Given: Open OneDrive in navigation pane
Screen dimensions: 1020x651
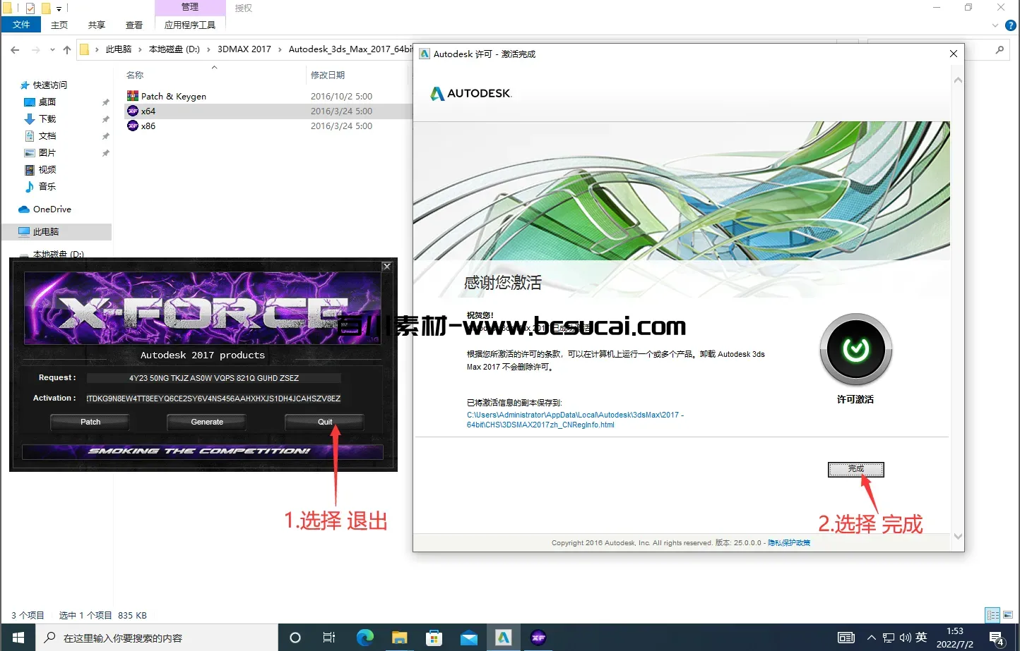Looking at the screenshot, I should 52,209.
